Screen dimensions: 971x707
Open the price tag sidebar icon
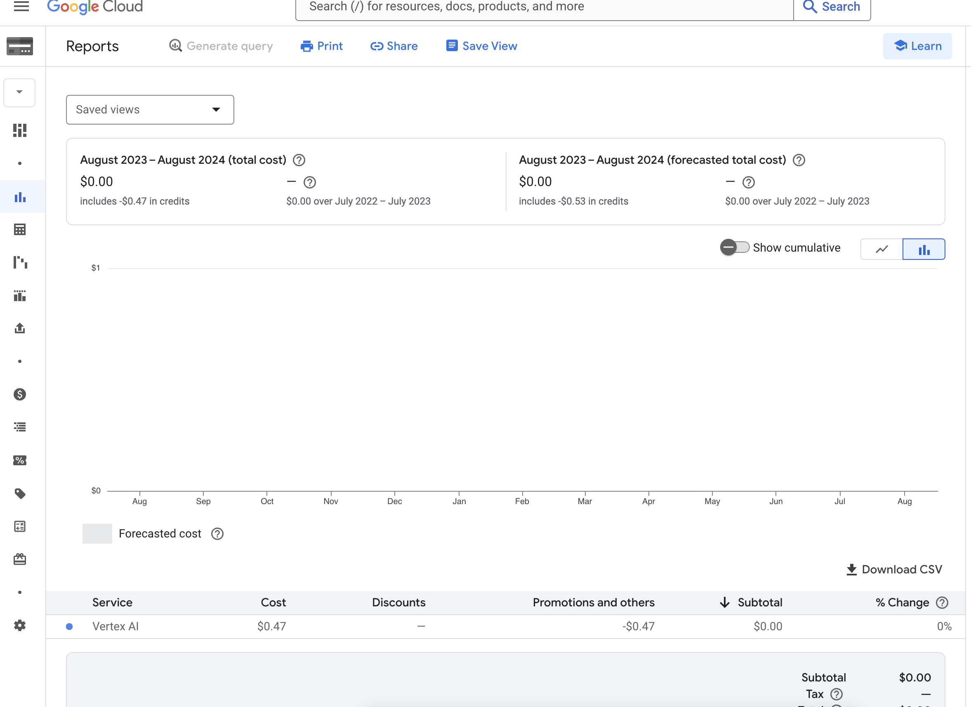pos(20,493)
